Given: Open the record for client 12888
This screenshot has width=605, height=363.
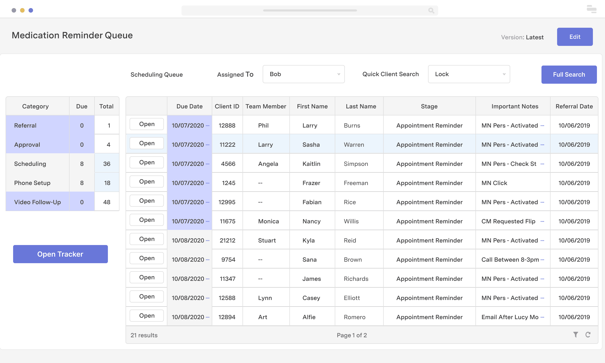Looking at the screenshot, I should click(x=146, y=124).
